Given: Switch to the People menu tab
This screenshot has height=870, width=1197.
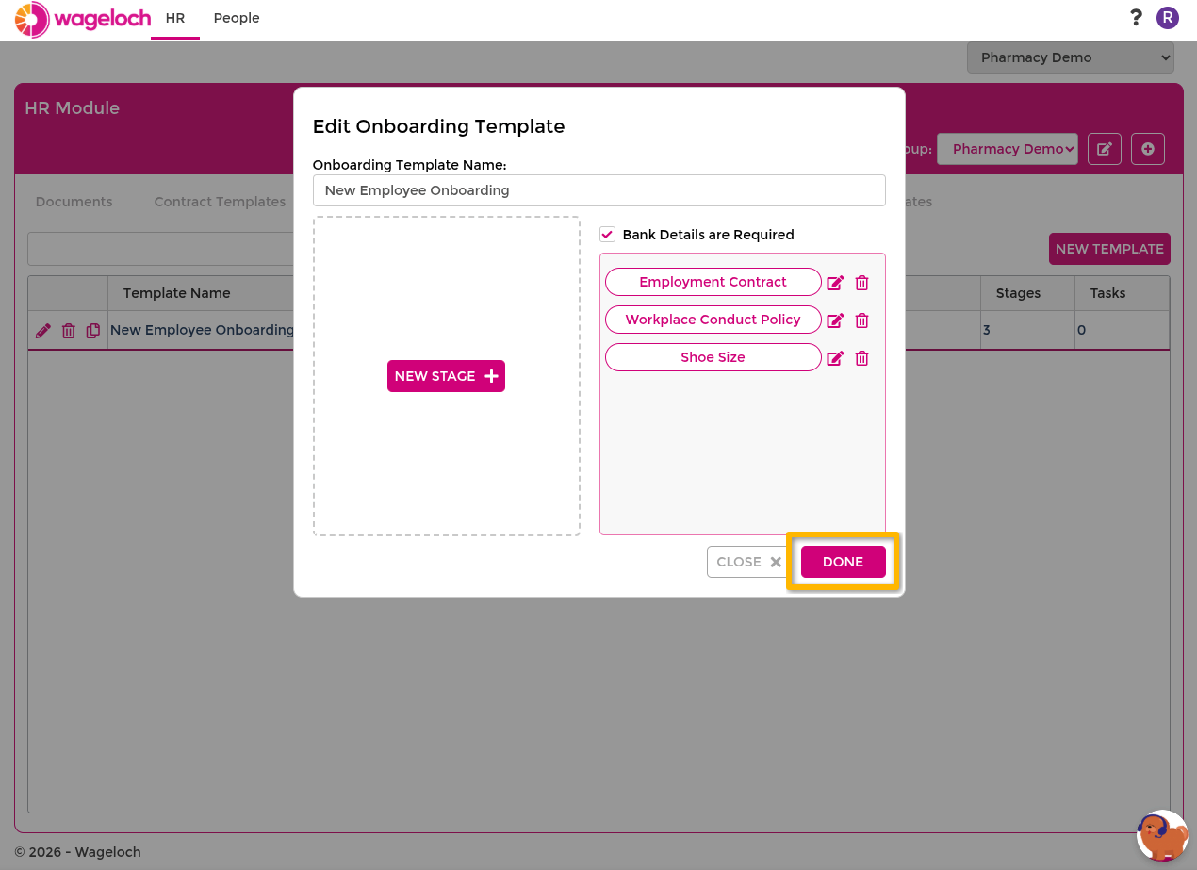Looking at the screenshot, I should point(237,19).
